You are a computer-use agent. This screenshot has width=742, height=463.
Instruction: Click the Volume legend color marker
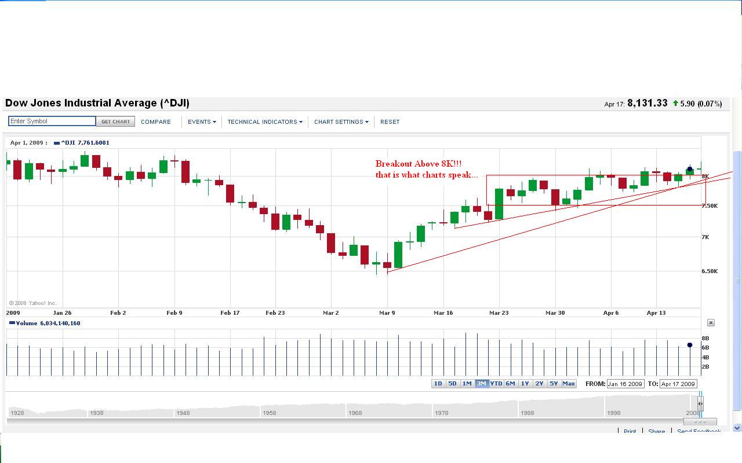tap(12, 324)
